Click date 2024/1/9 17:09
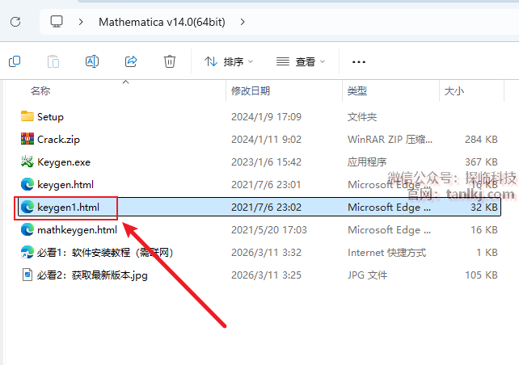Image resolution: width=519 pixels, height=365 pixels. pyautogui.click(x=267, y=117)
